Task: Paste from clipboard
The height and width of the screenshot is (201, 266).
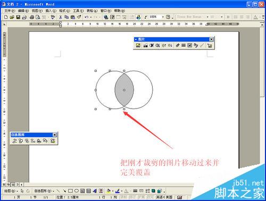Action: pos(72,17)
